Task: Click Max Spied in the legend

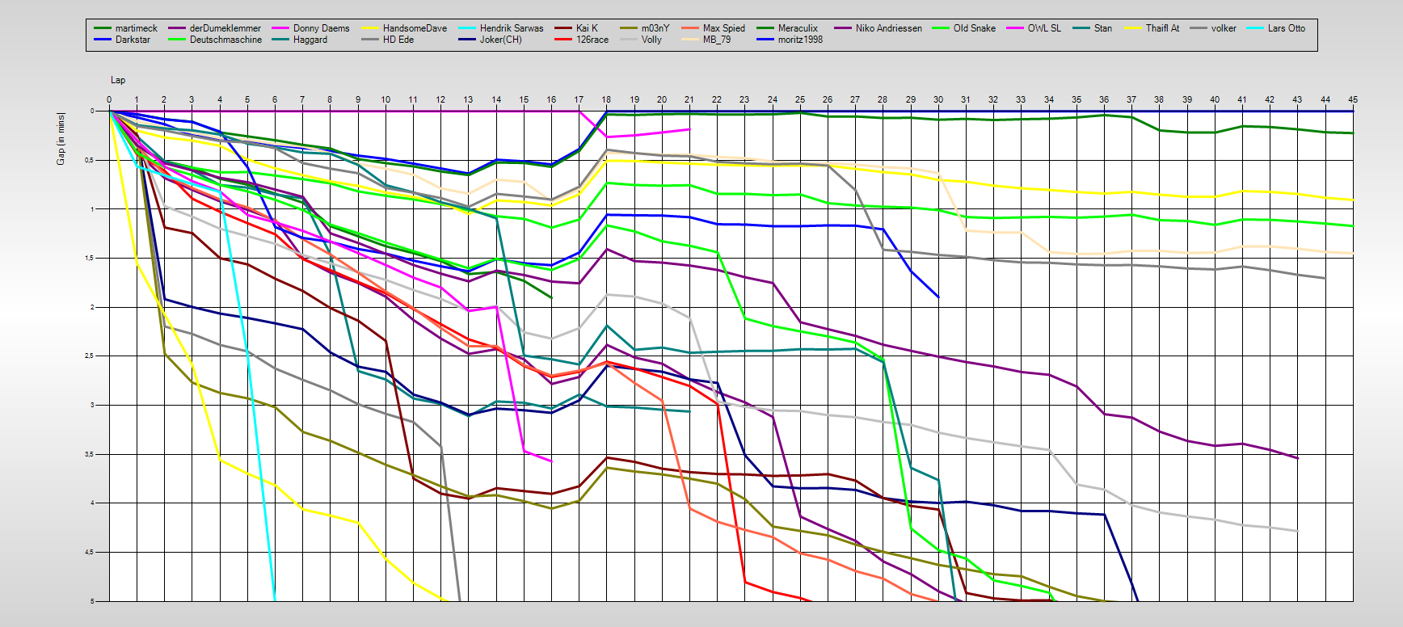Action: [724, 28]
